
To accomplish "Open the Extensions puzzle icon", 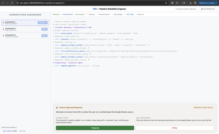I will (x=177, y=3).
